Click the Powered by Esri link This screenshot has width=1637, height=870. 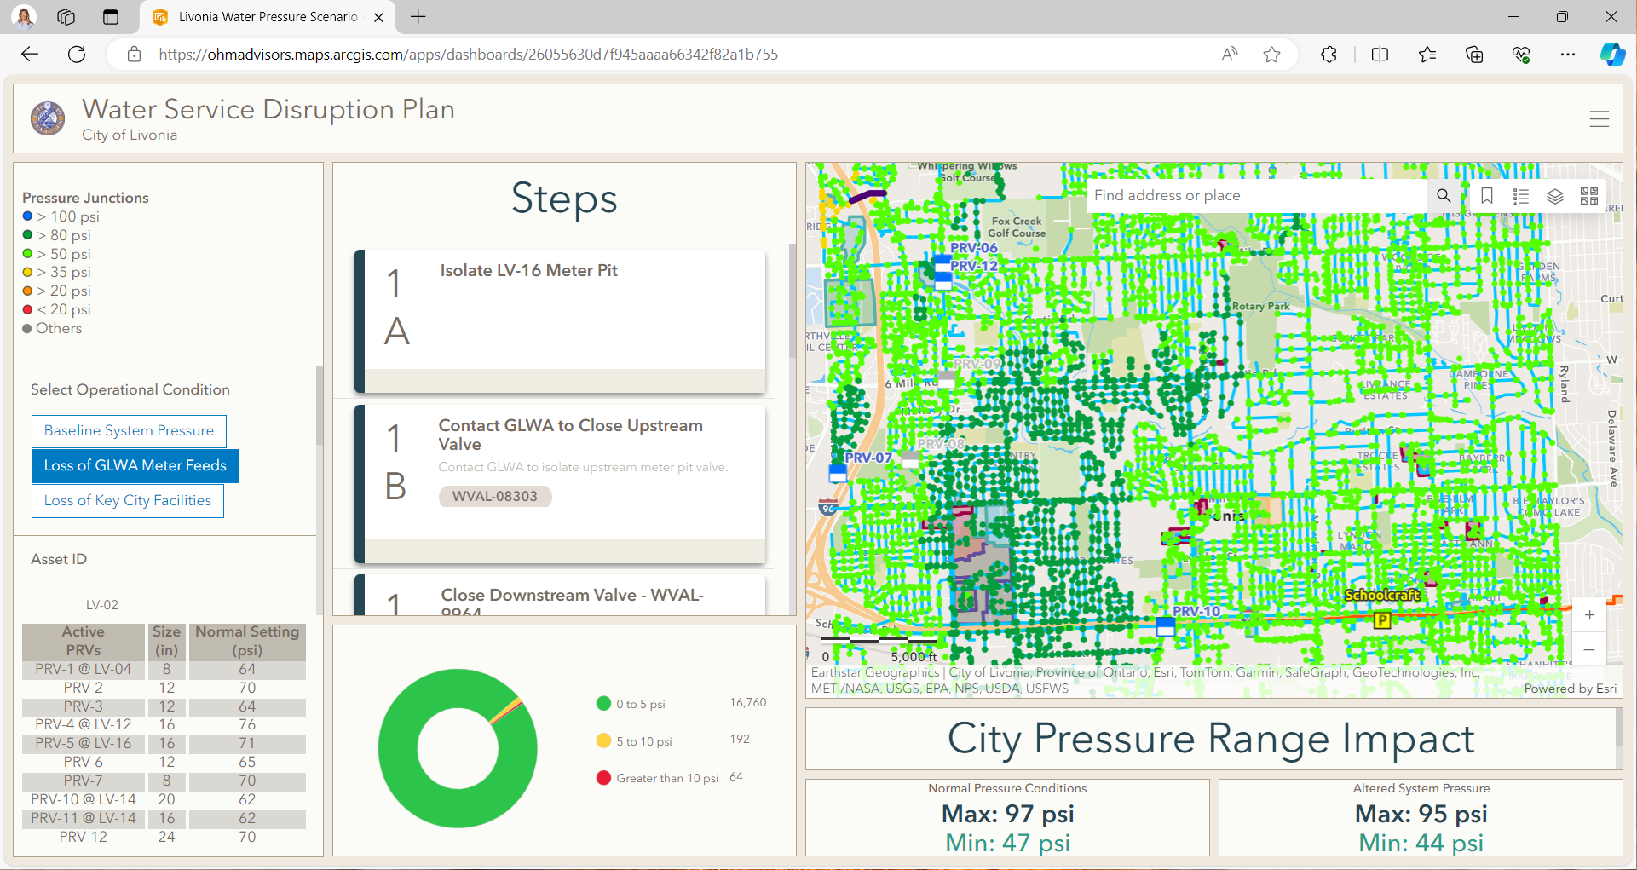pyautogui.click(x=1570, y=689)
